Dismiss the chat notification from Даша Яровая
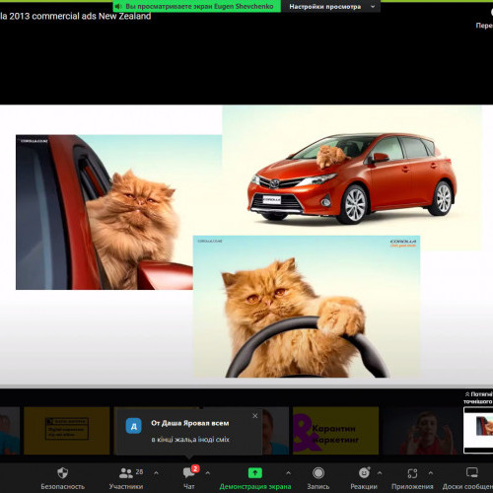 pos(255,416)
